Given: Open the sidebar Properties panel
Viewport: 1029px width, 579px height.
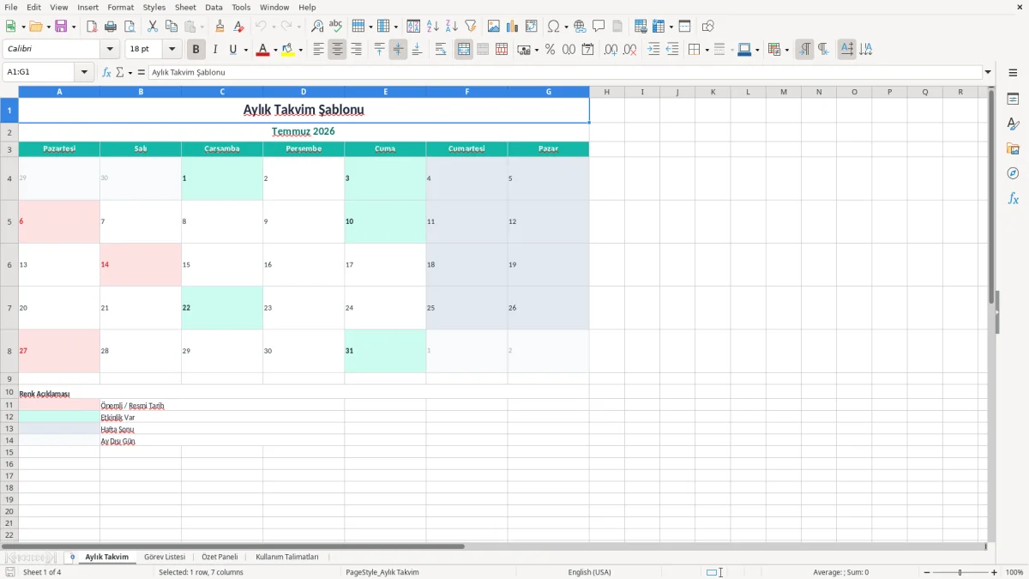Looking at the screenshot, I should [1013, 100].
